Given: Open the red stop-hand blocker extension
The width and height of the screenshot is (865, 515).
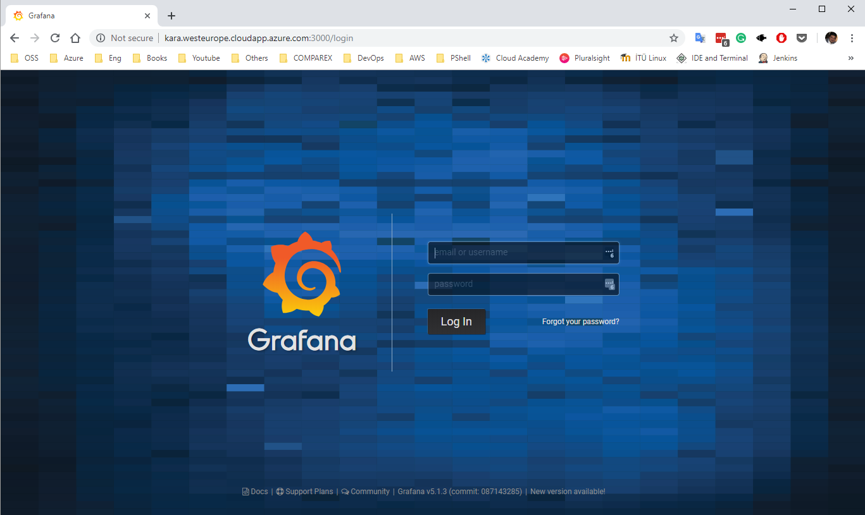Looking at the screenshot, I should (781, 38).
